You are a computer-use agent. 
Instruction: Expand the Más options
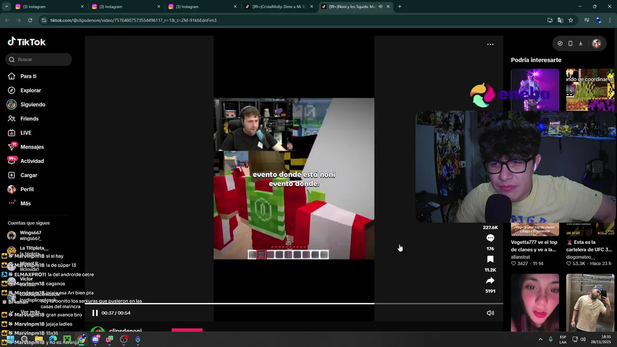tap(25, 203)
